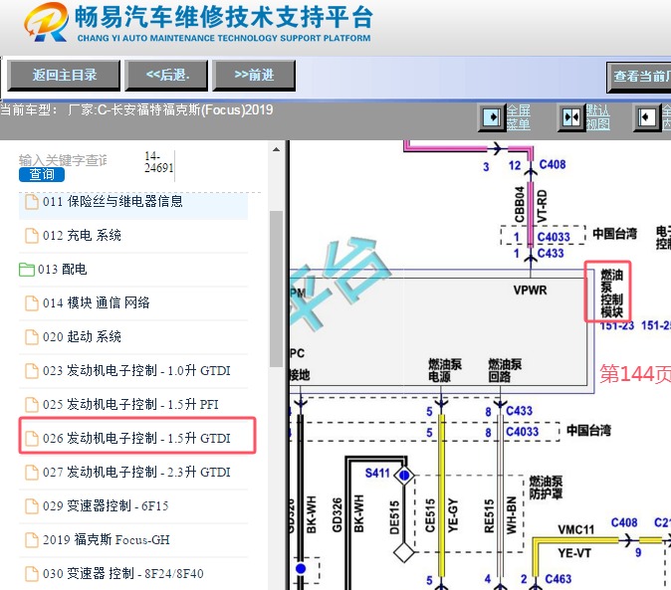
Task: Click the DE515 wire label
Action: coord(394,517)
